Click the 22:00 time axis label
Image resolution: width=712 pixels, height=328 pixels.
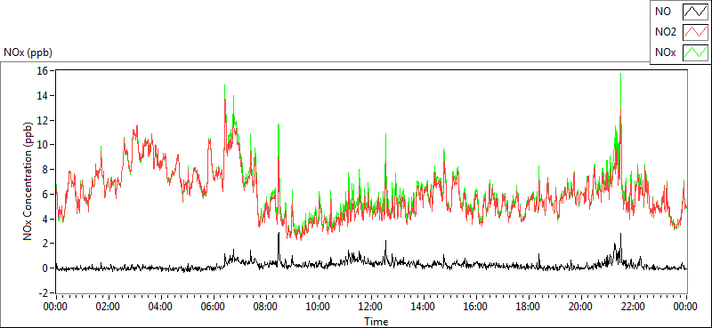click(x=634, y=307)
